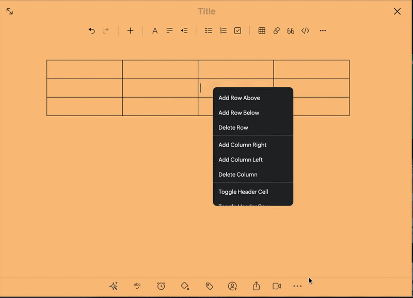The height and width of the screenshot is (298, 413).
Task: Insert a bulleted list
Action: (209, 31)
